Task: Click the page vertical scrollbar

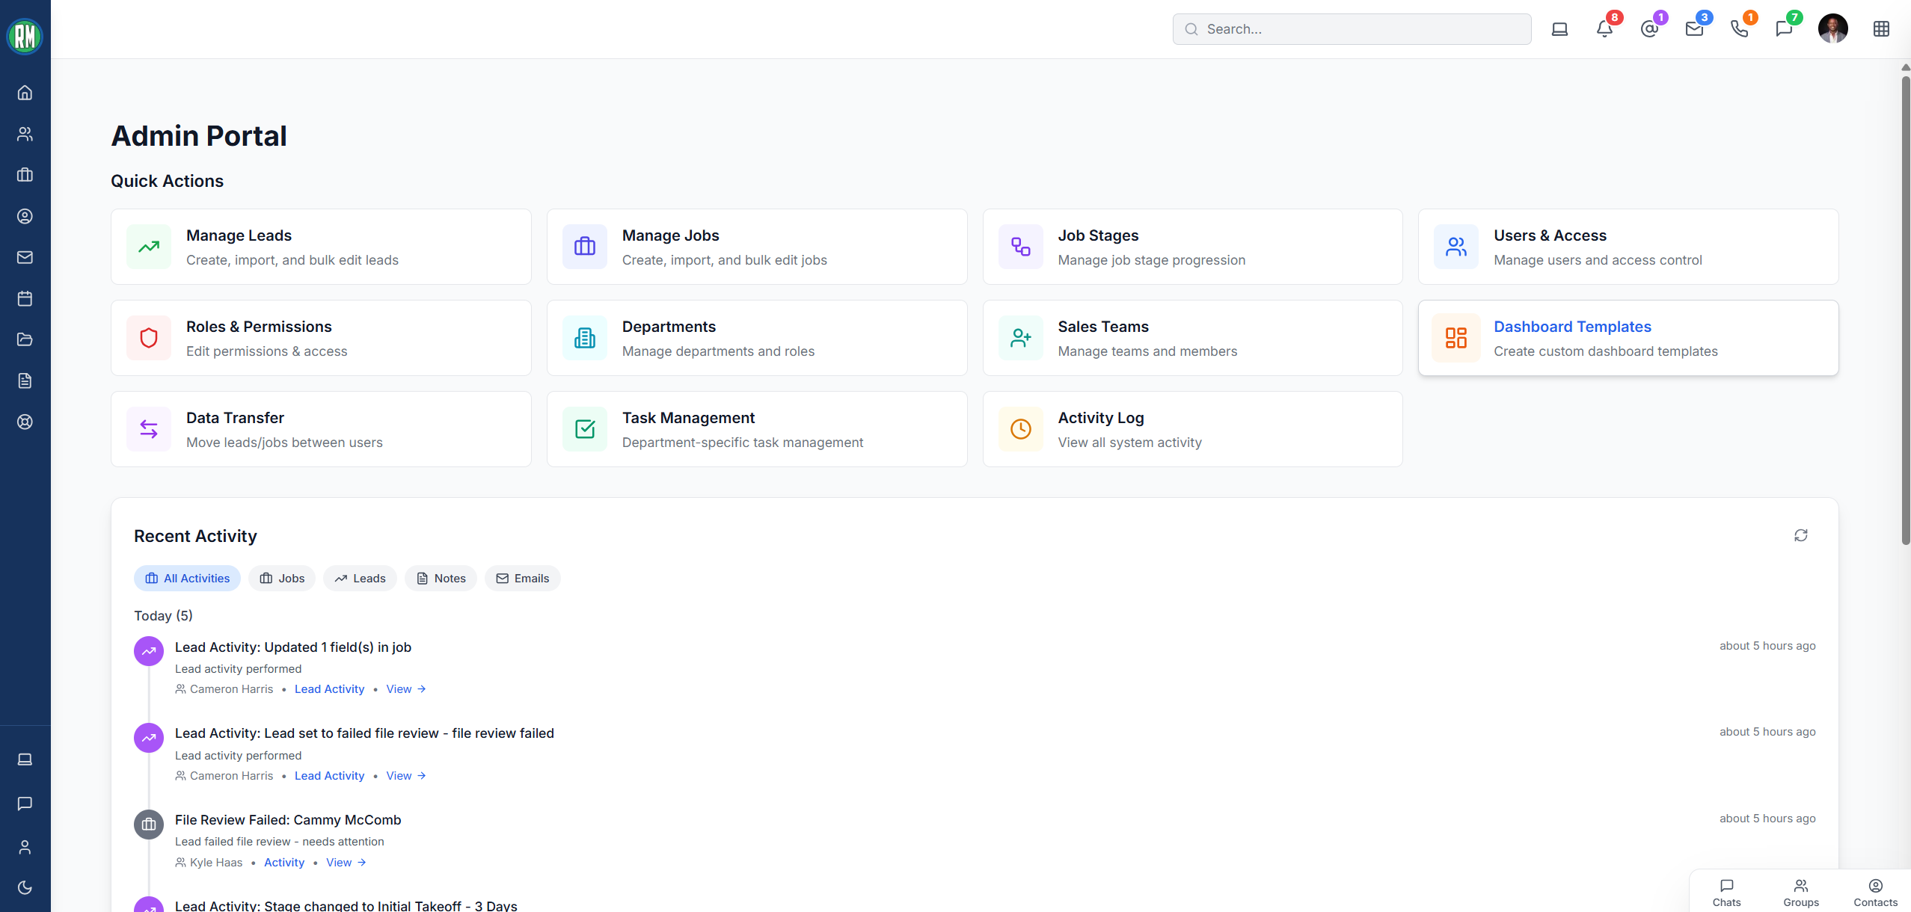Action: pos(1905,299)
